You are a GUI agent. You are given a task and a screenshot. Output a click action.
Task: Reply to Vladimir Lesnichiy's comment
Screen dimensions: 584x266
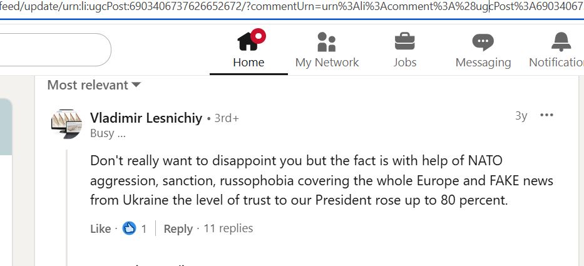click(x=178, y=229)
